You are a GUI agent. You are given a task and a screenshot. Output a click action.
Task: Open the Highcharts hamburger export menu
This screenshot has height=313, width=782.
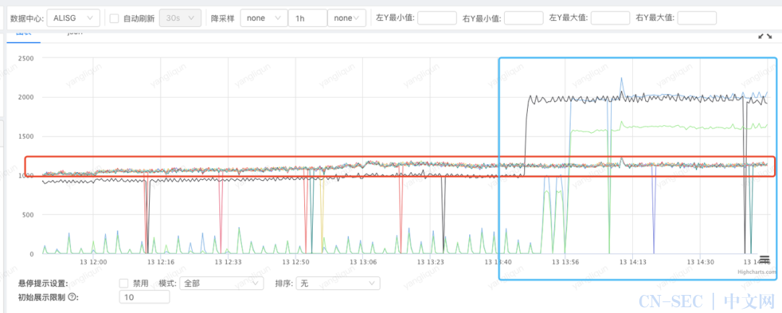click(765, 260)
